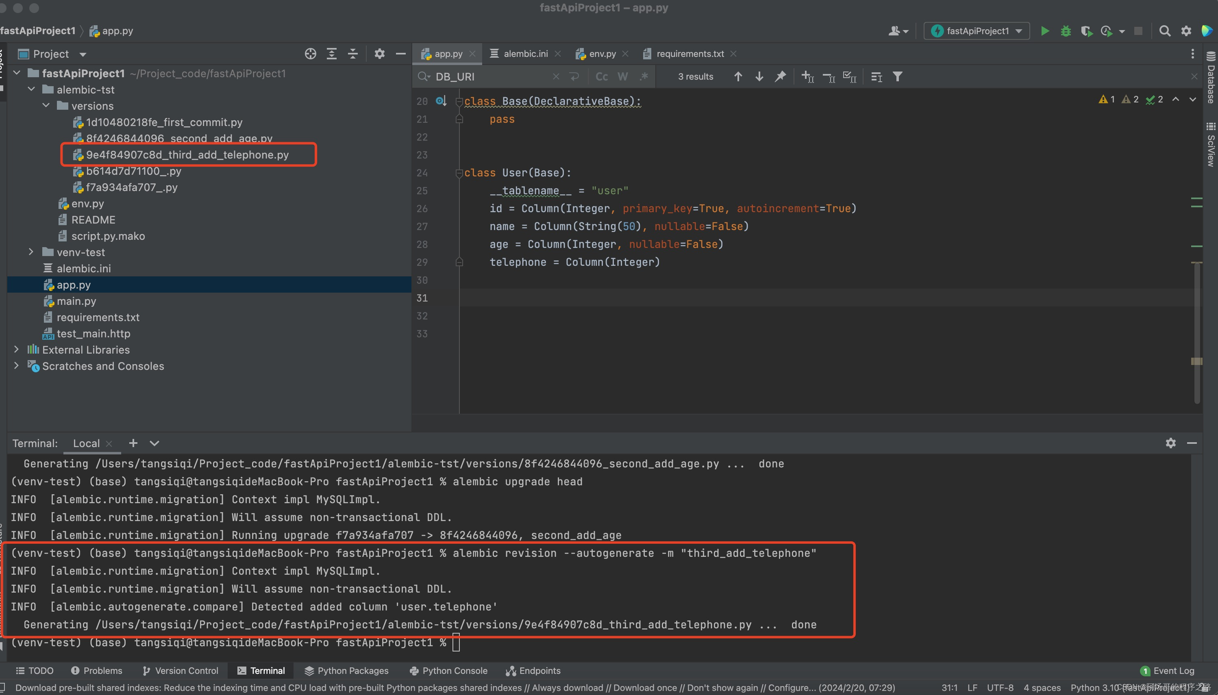Close the app.py editor tab
Screen dimensions: 1218x695
pos(472,54)
